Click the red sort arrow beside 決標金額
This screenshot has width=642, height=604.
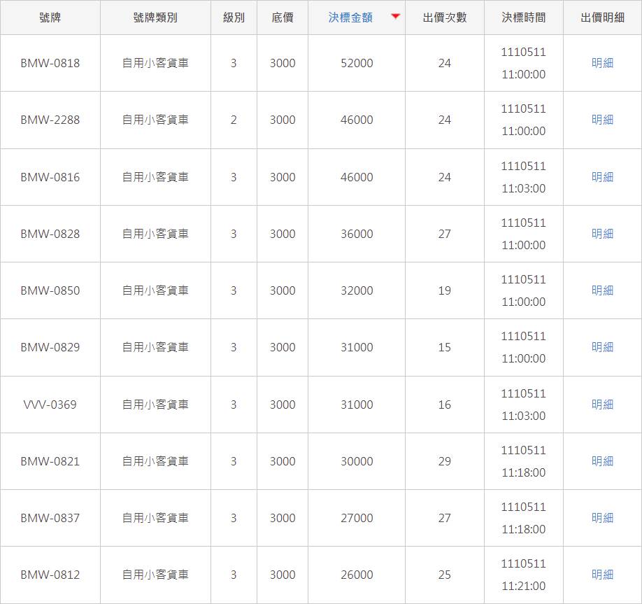click(396, 16)
